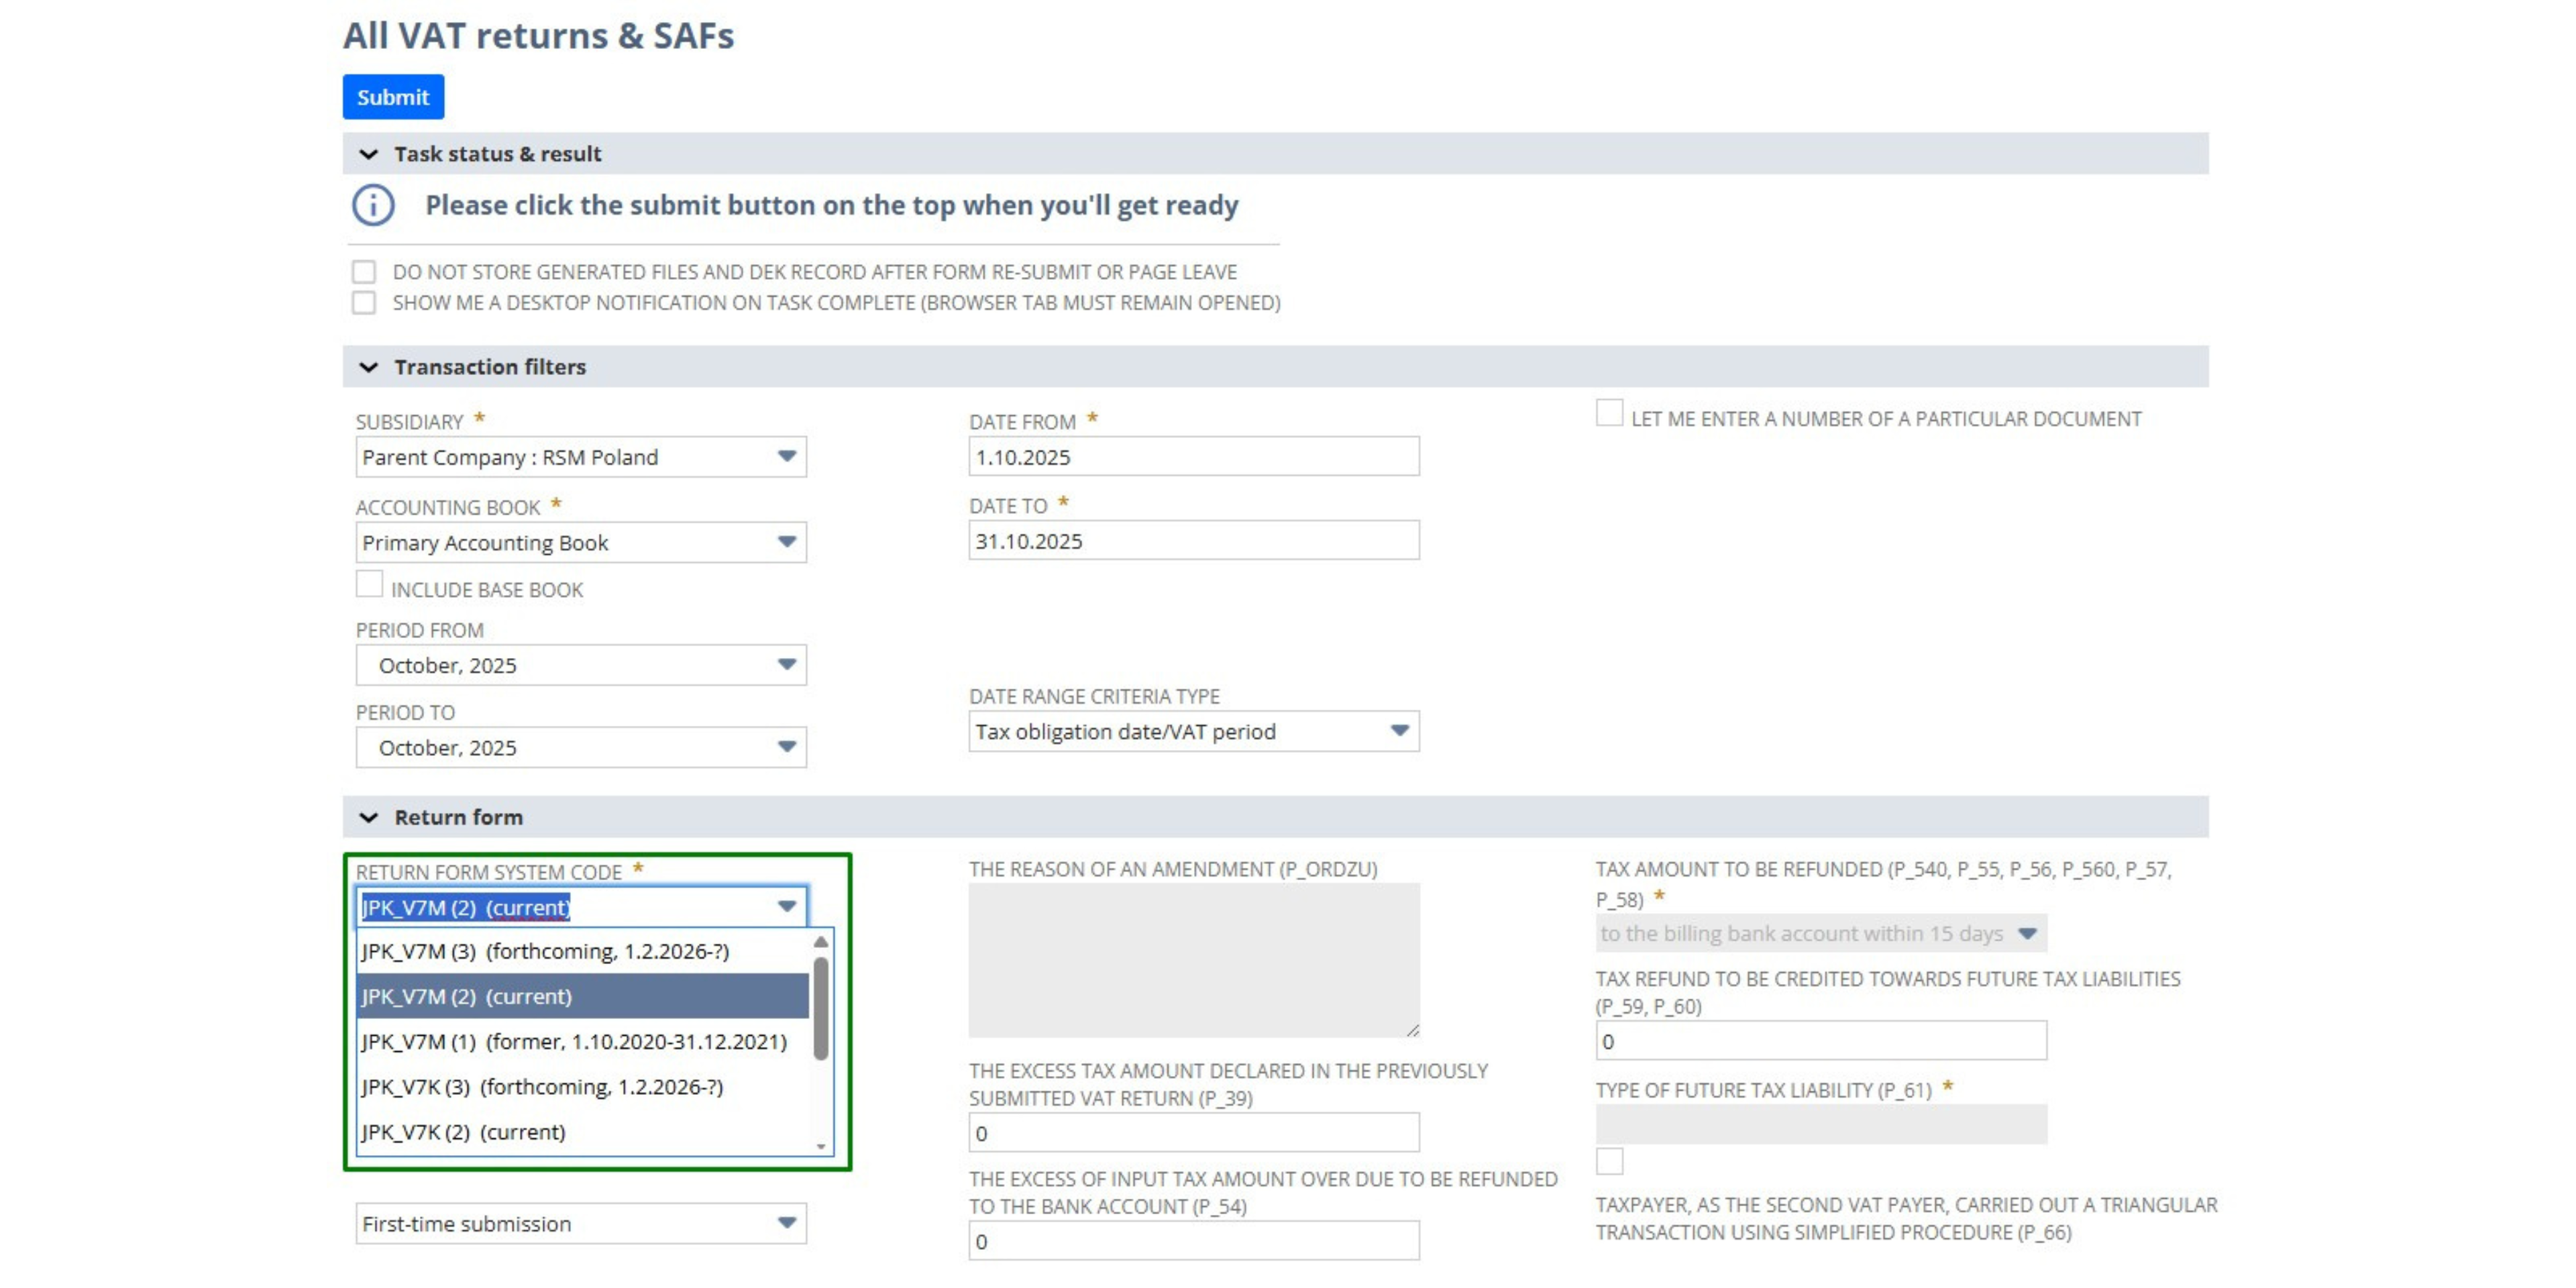The height and width of the screenshot is (1288, 2576).
Task: Select JPK_V7K (2) current form
Action: [462, 1132]
